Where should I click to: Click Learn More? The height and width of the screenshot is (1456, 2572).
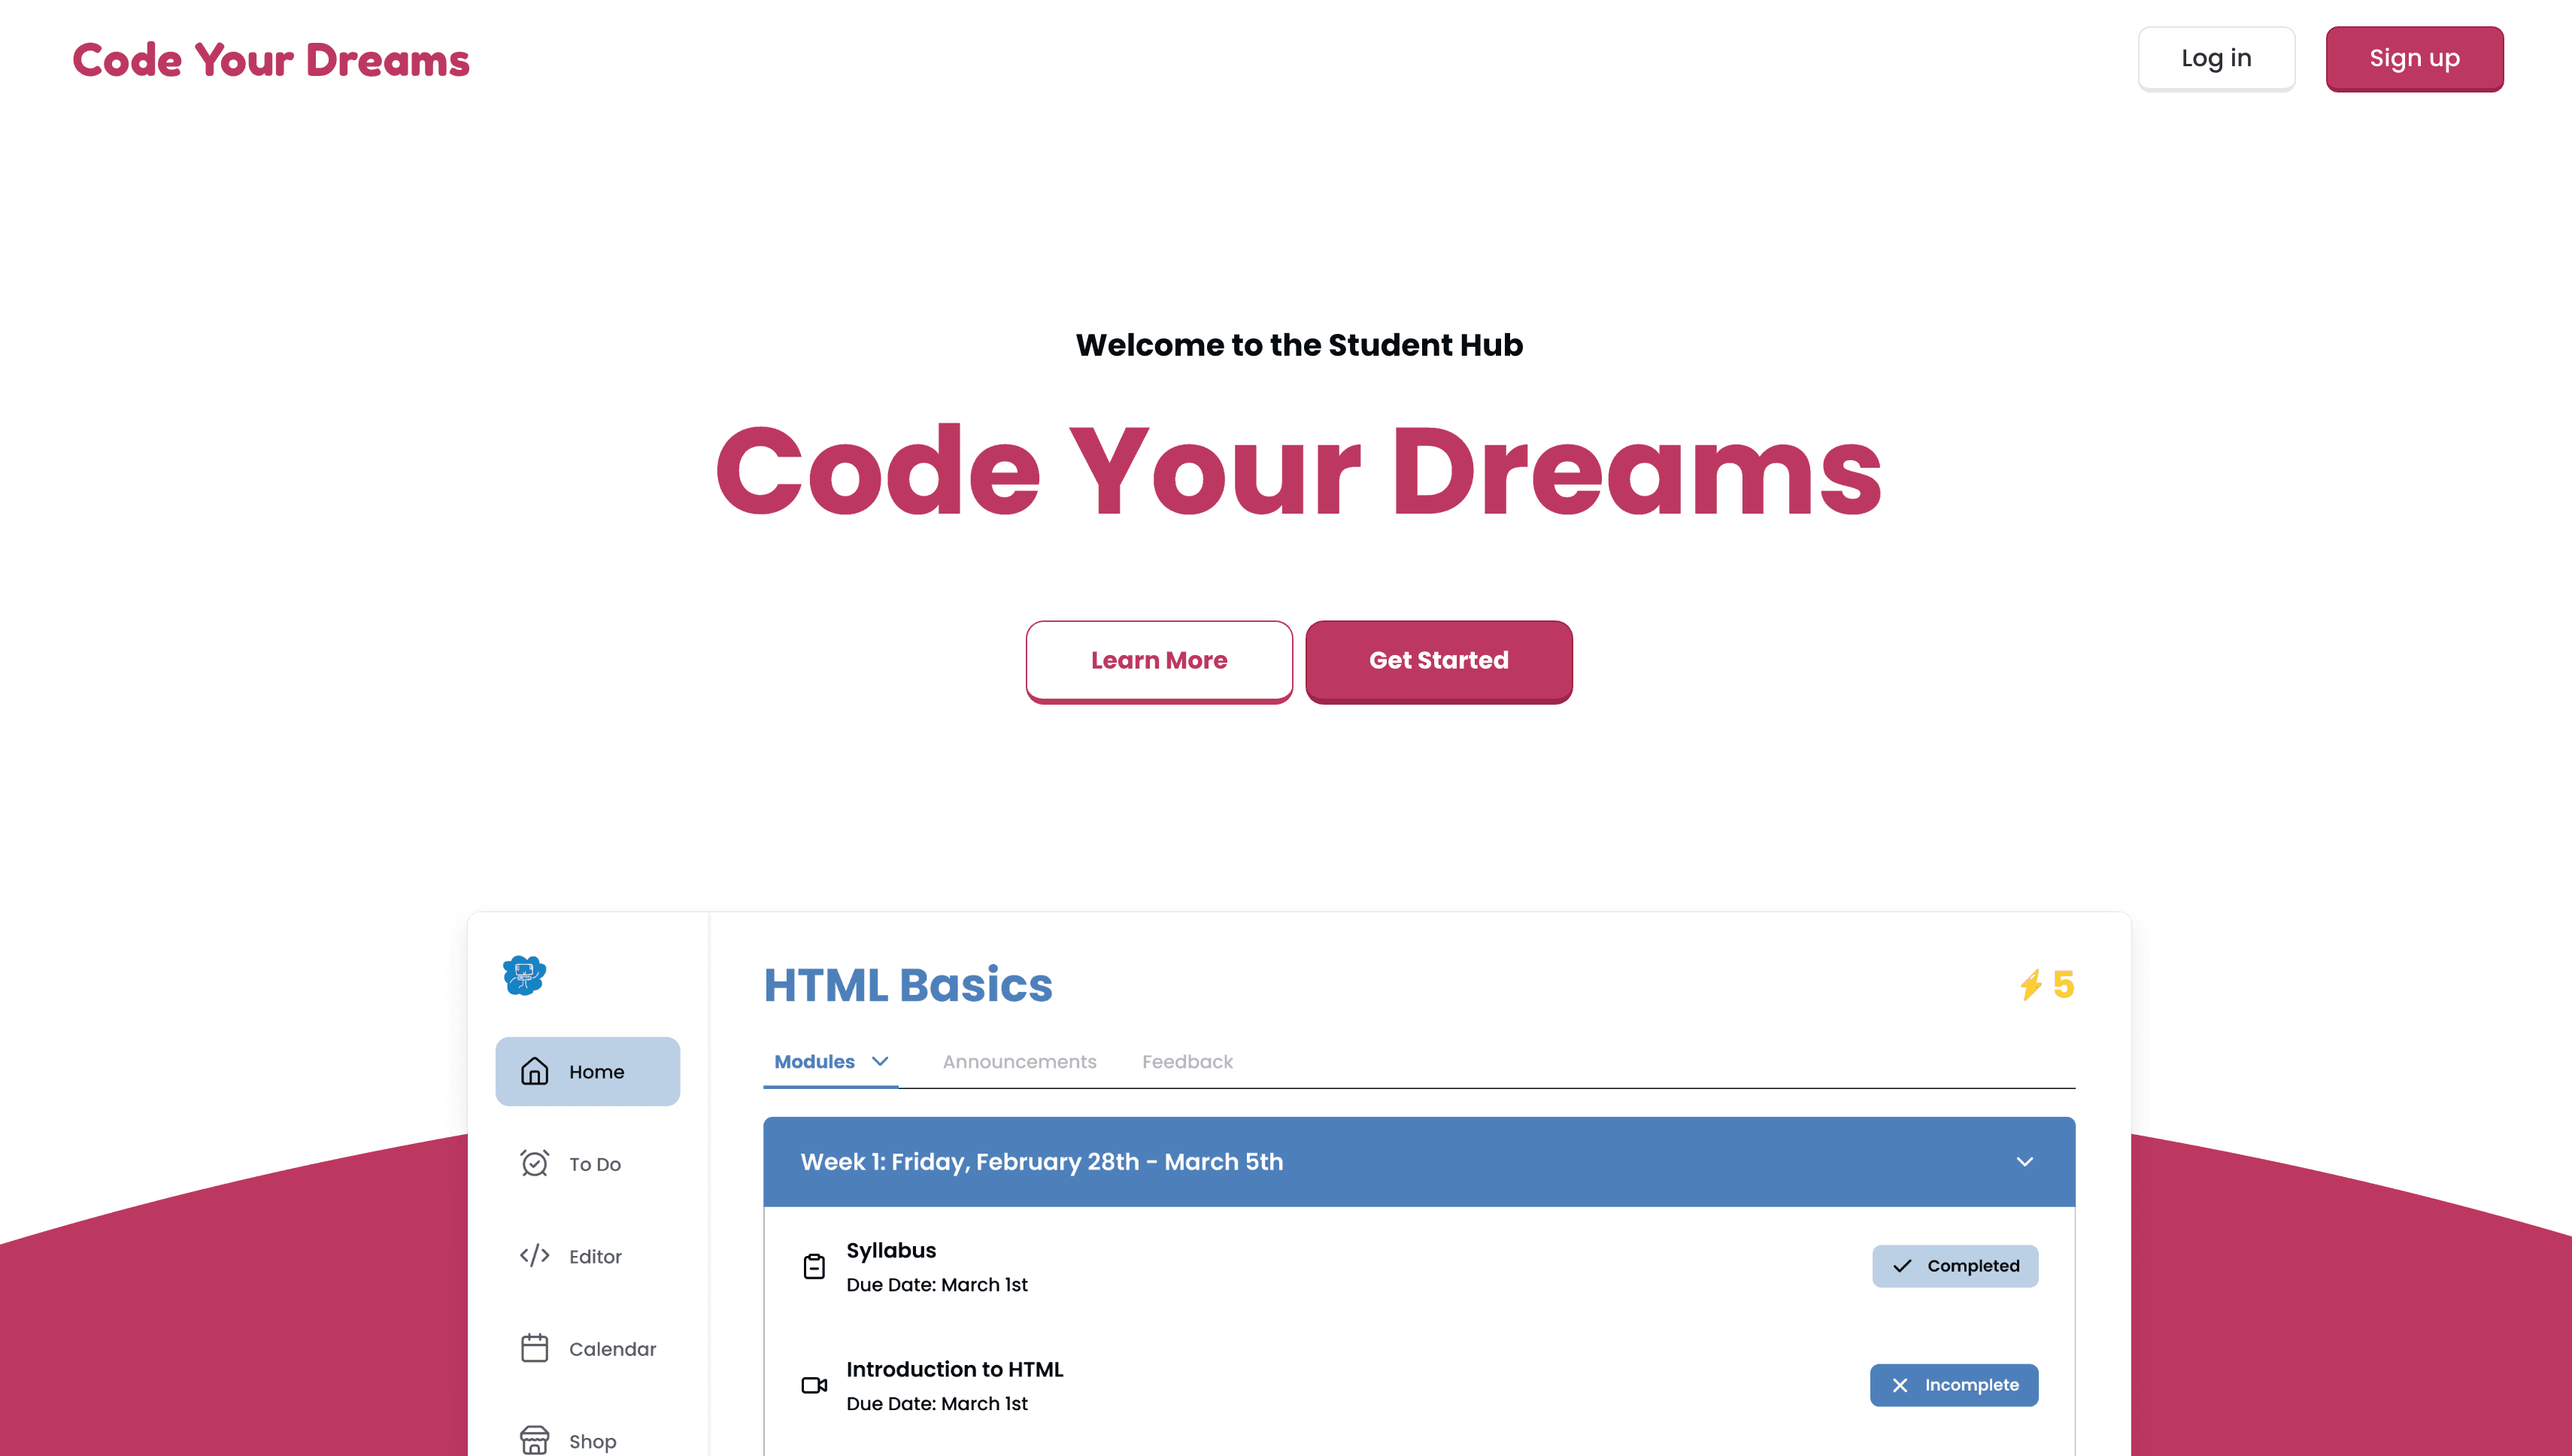click(1159, 660)
